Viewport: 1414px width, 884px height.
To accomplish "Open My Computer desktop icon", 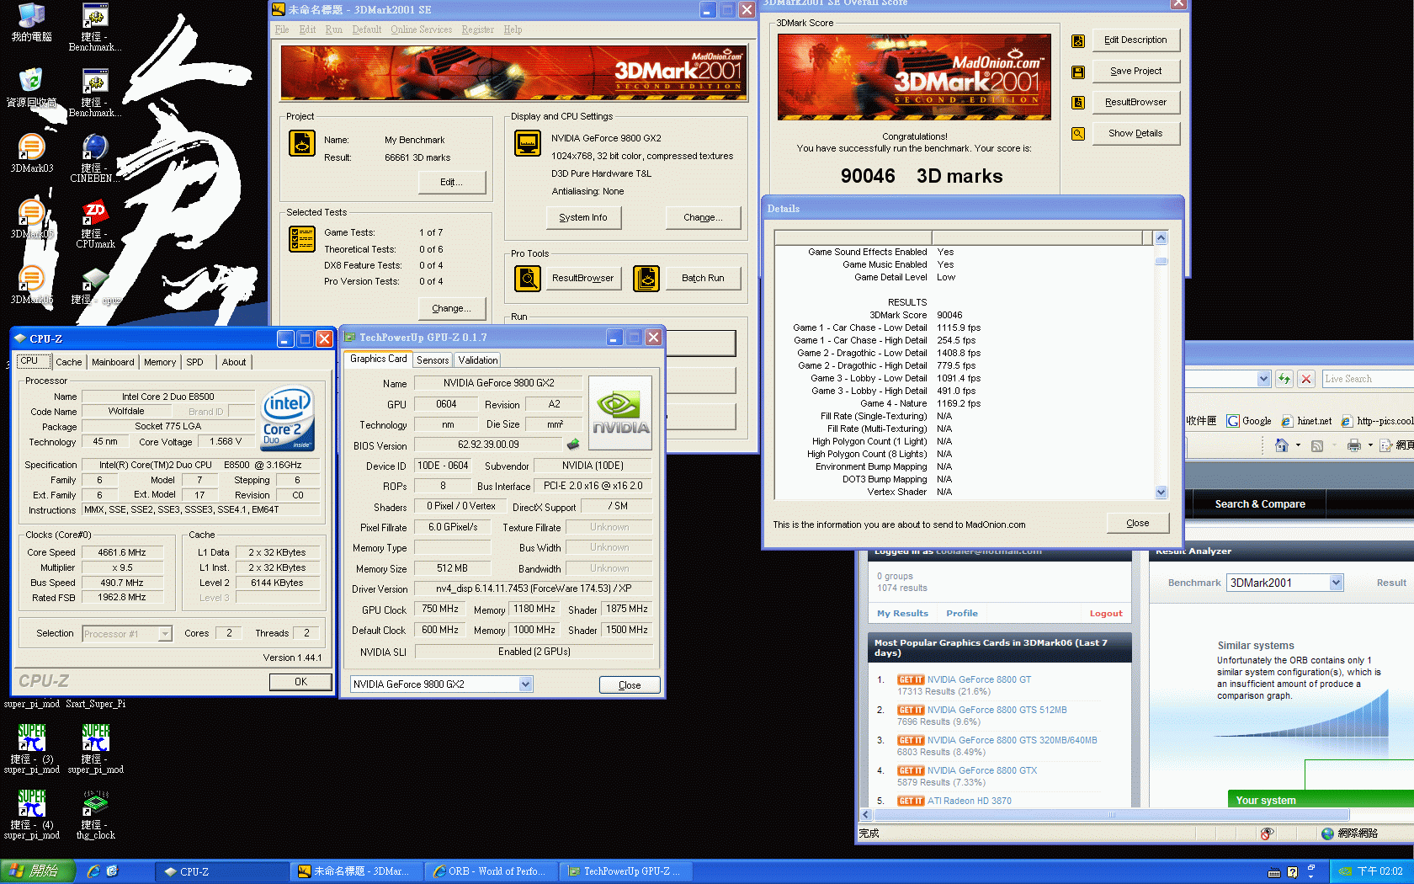I will (x=31, y=22).
